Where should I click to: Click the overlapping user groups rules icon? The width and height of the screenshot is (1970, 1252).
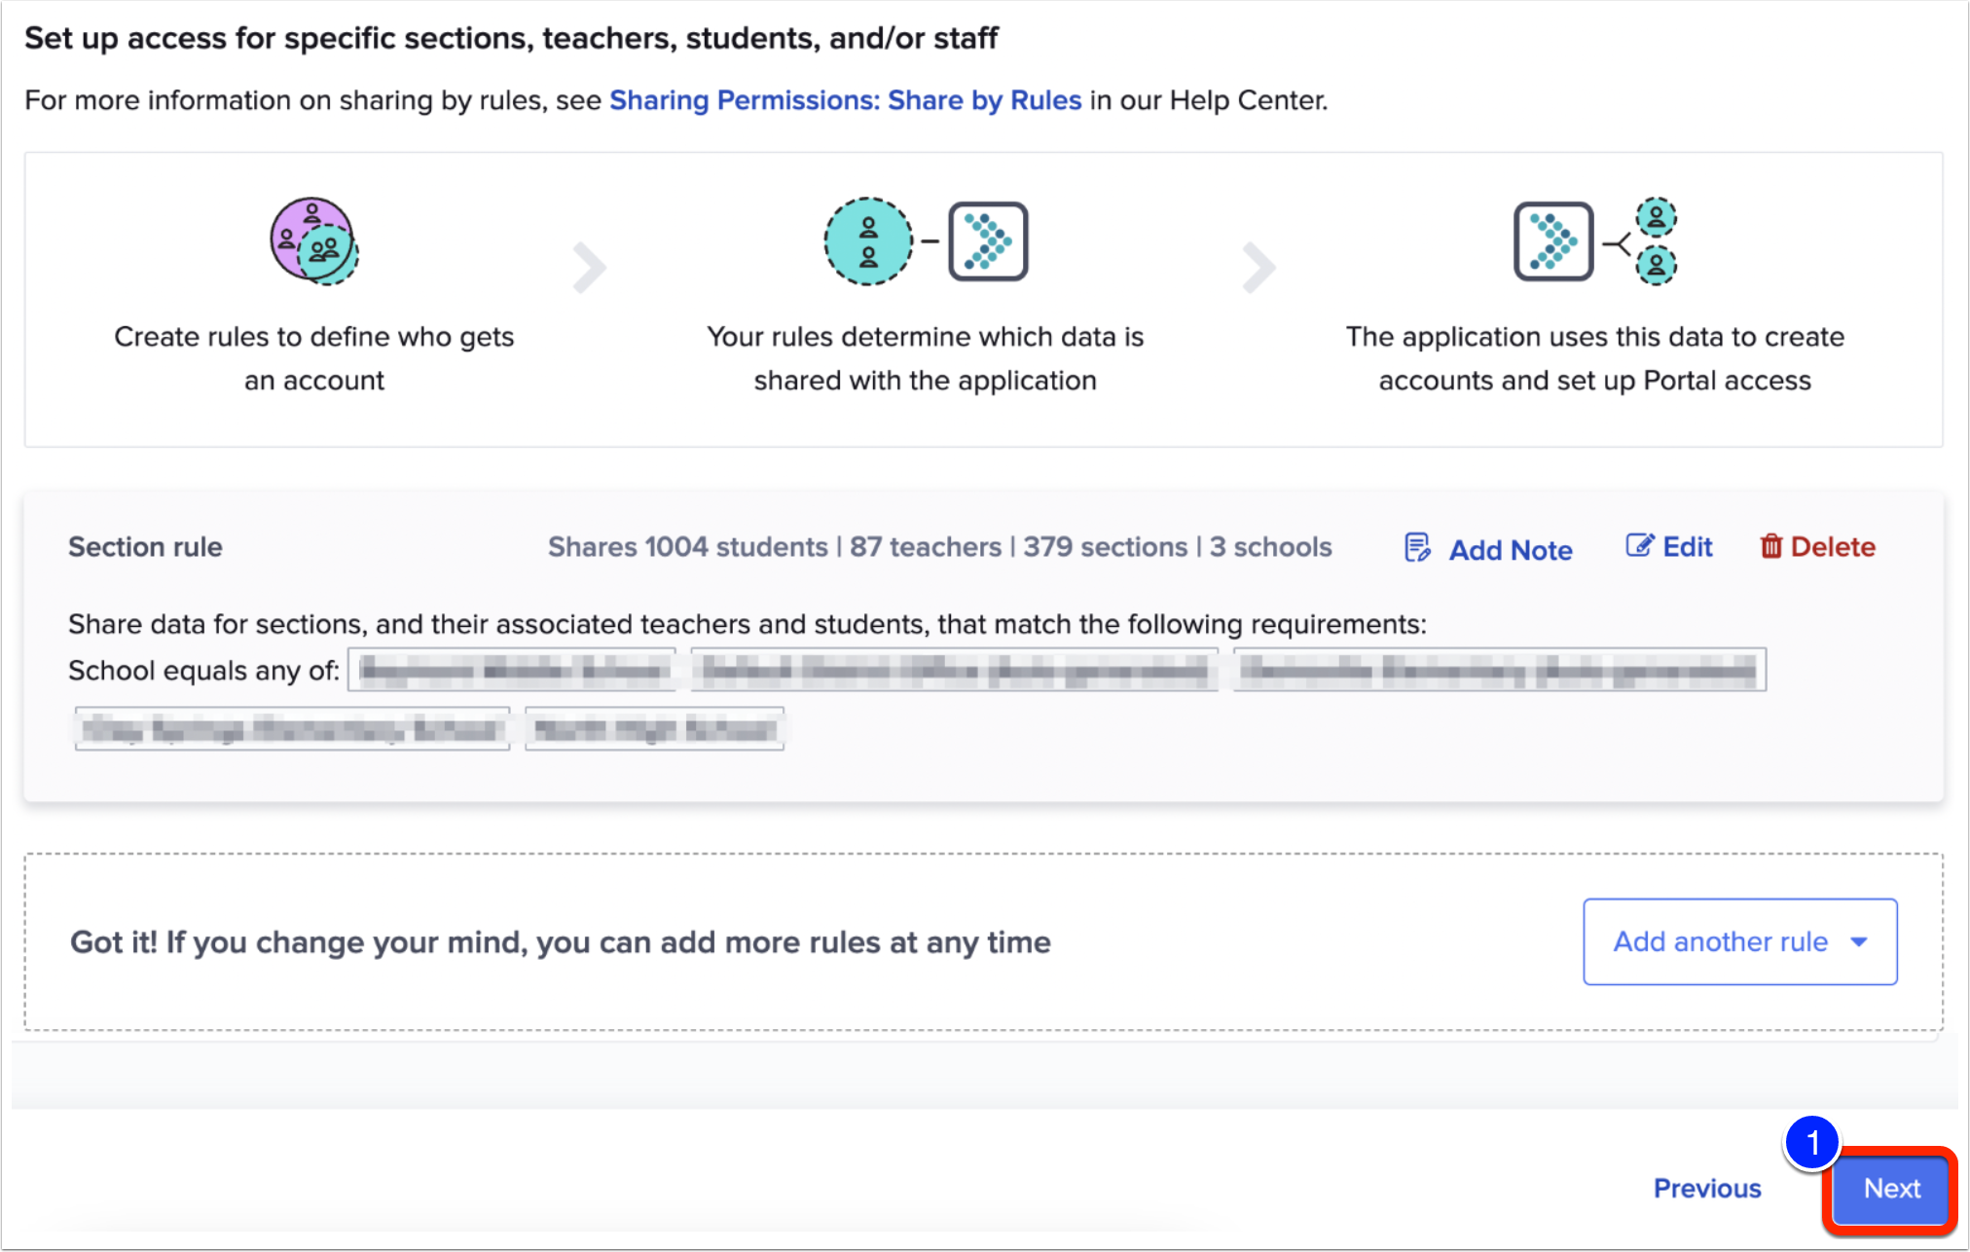pos(314,241)
